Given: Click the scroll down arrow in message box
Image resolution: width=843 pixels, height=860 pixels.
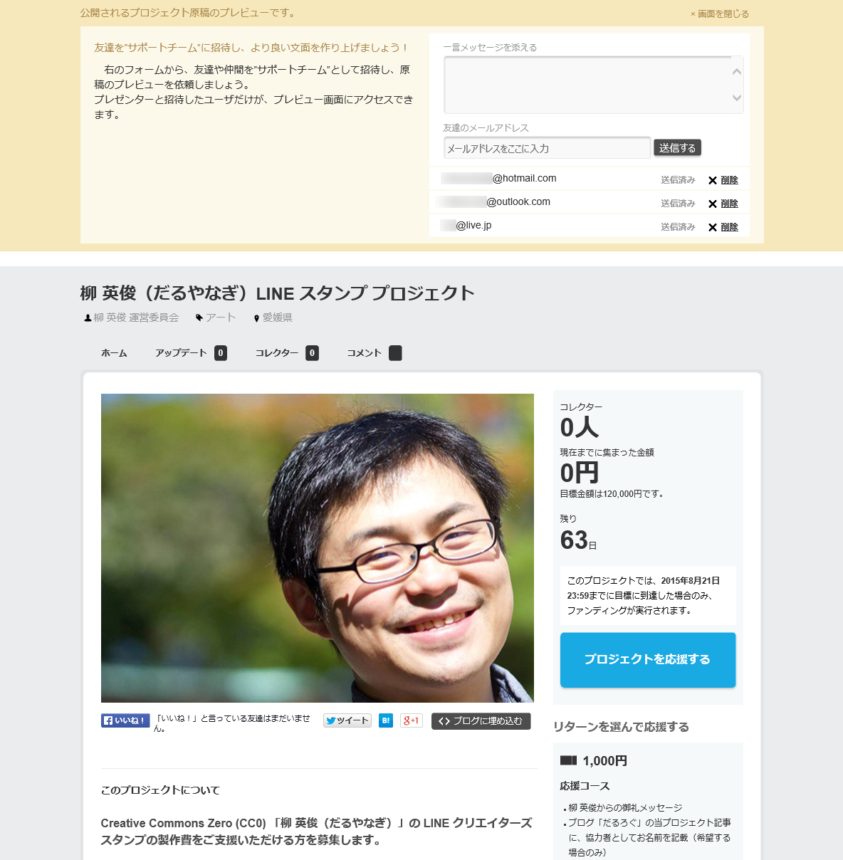Looking at the screenshot, I should pos(737,98).
